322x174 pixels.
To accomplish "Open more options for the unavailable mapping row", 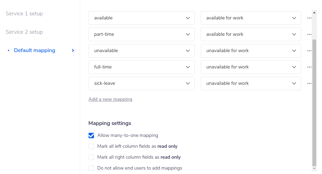I will (309, 51).
